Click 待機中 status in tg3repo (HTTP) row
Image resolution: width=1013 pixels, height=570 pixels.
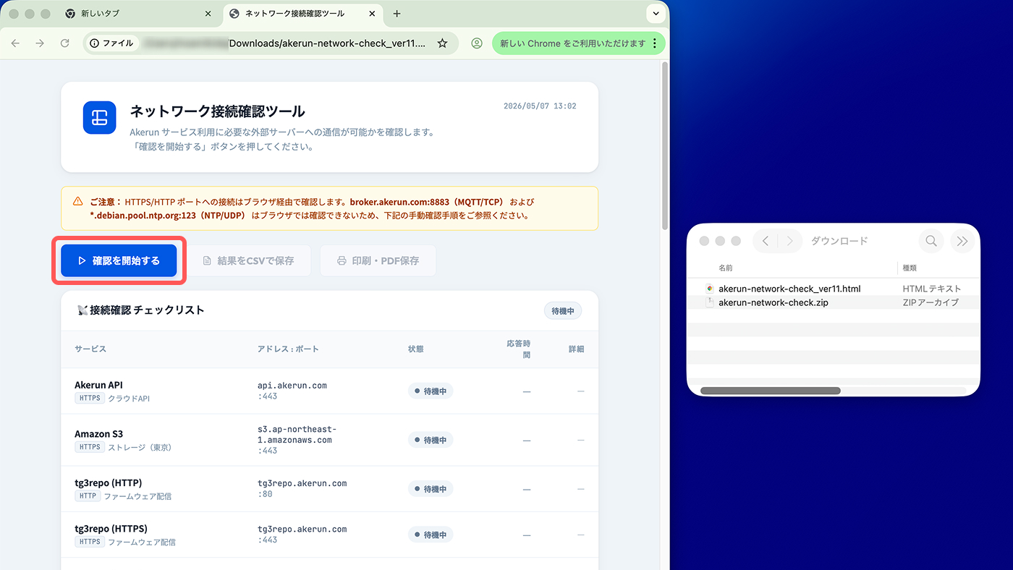click(x=431, y=489)
